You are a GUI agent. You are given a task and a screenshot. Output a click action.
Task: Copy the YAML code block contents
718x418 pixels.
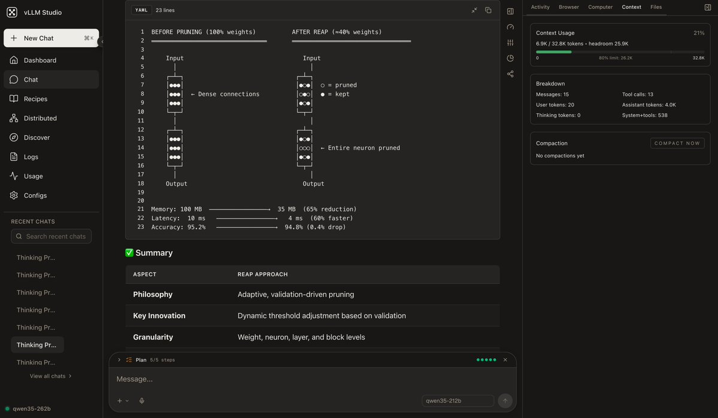[488, 10]
